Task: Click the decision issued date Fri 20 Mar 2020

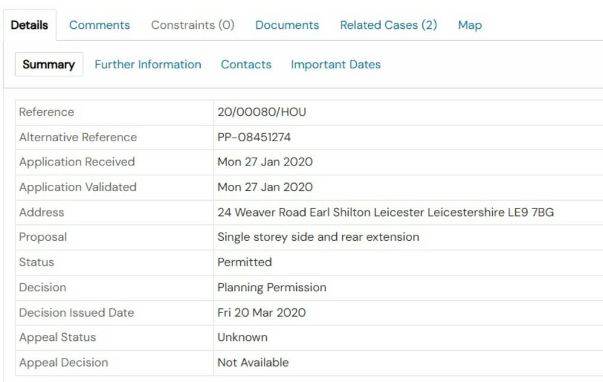Action: coord(261,313)
